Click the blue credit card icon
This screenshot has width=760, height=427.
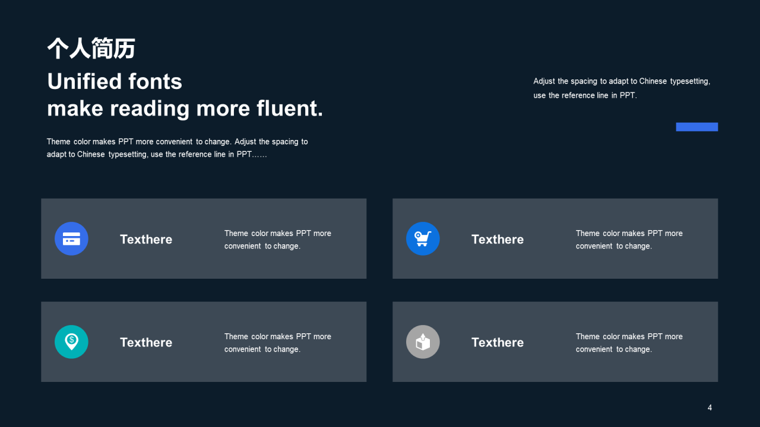click(71, 238)
